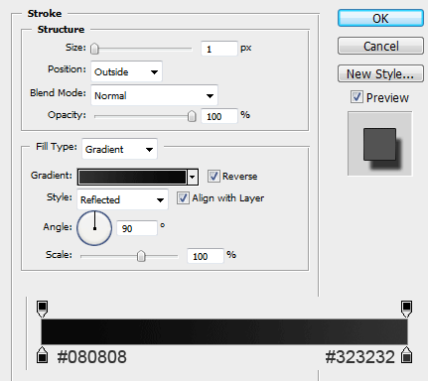Click the Angle dial control

(94, 228)
